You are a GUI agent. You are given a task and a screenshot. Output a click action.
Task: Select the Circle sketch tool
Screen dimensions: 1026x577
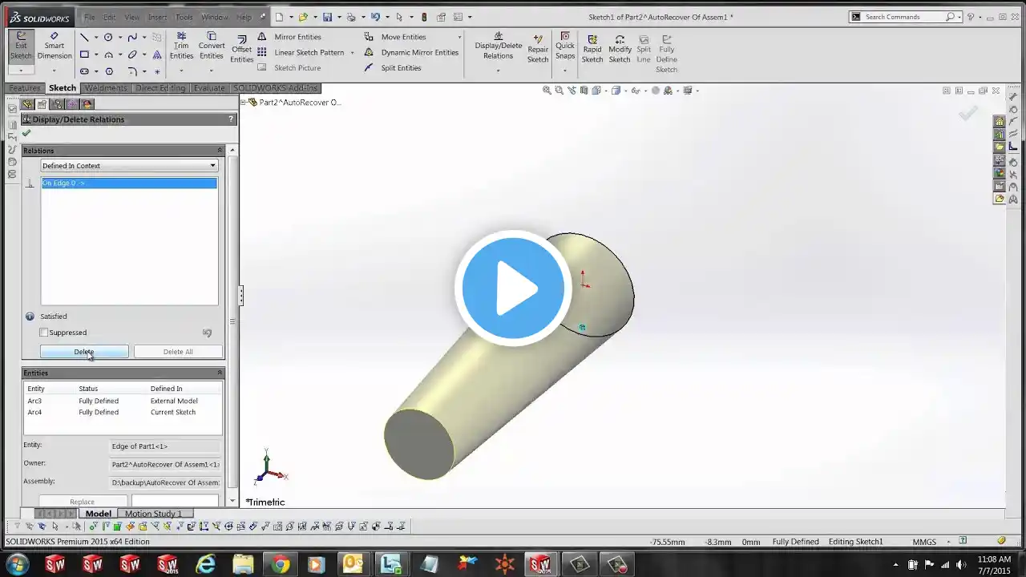(108, 37)
